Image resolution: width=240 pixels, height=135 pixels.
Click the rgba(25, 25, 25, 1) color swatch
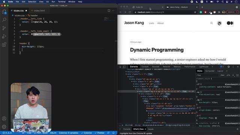click(32, 22)
